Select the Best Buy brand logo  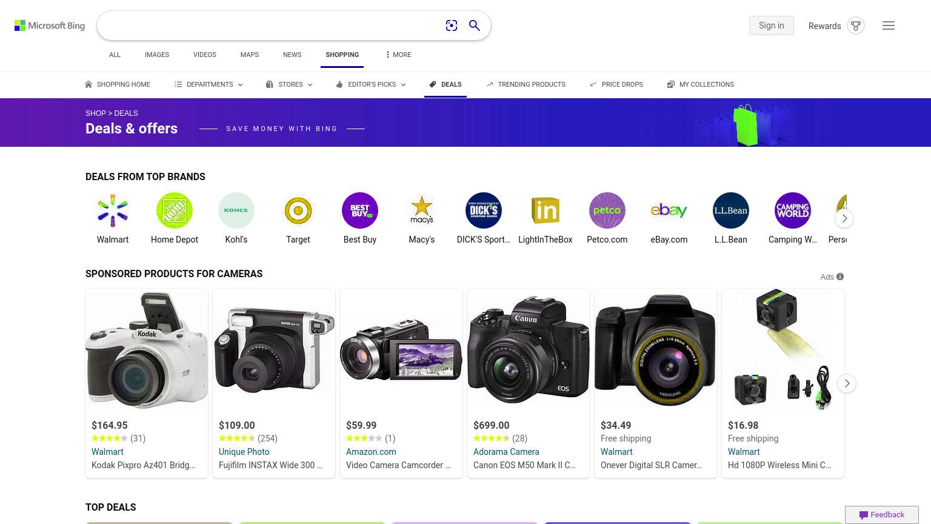[x=360, y=210]
